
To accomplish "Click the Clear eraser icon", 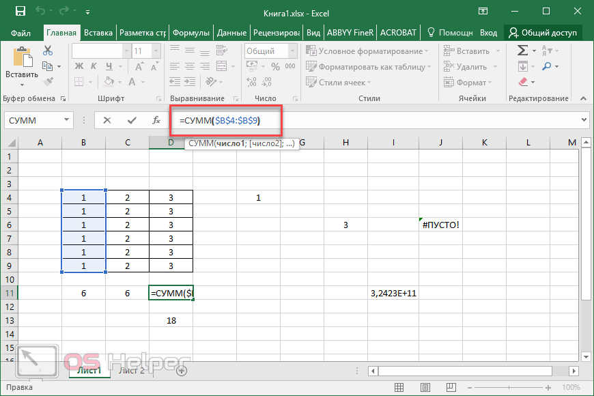I will point(523,82).
